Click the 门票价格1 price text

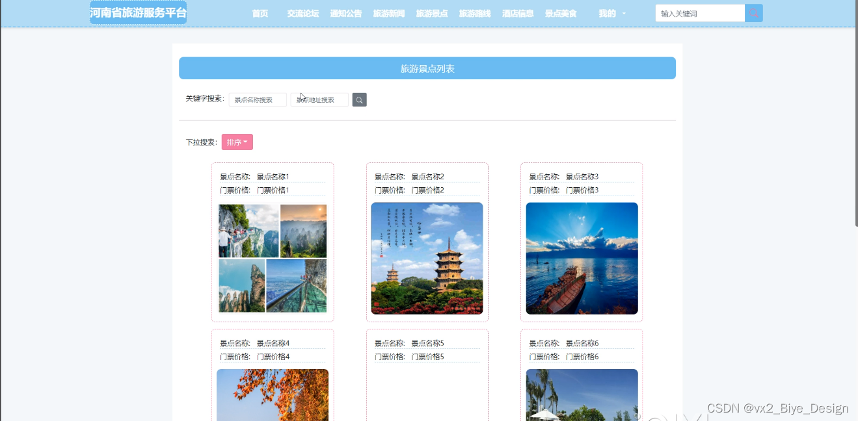click(x=273, y=190)
